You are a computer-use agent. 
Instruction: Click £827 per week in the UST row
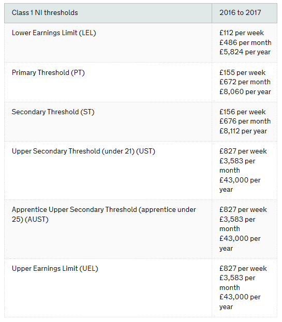(x=243, y=151)
